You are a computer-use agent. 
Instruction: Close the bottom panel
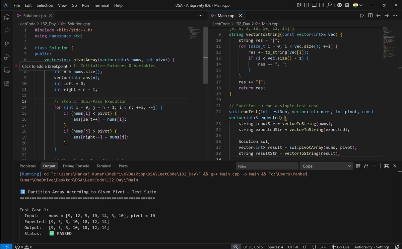[x=395, y=166]
